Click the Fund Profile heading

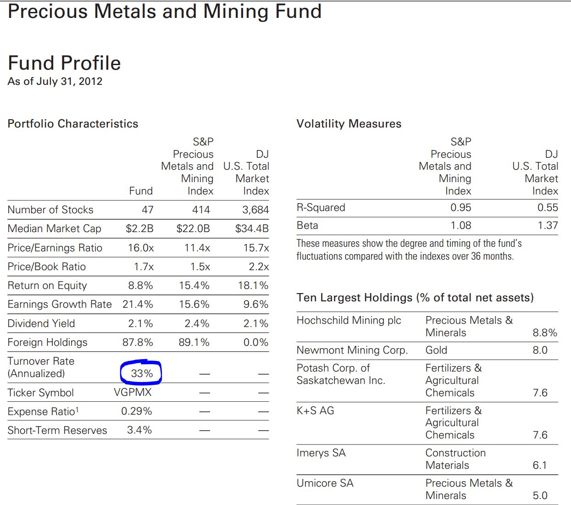[64, 63]
